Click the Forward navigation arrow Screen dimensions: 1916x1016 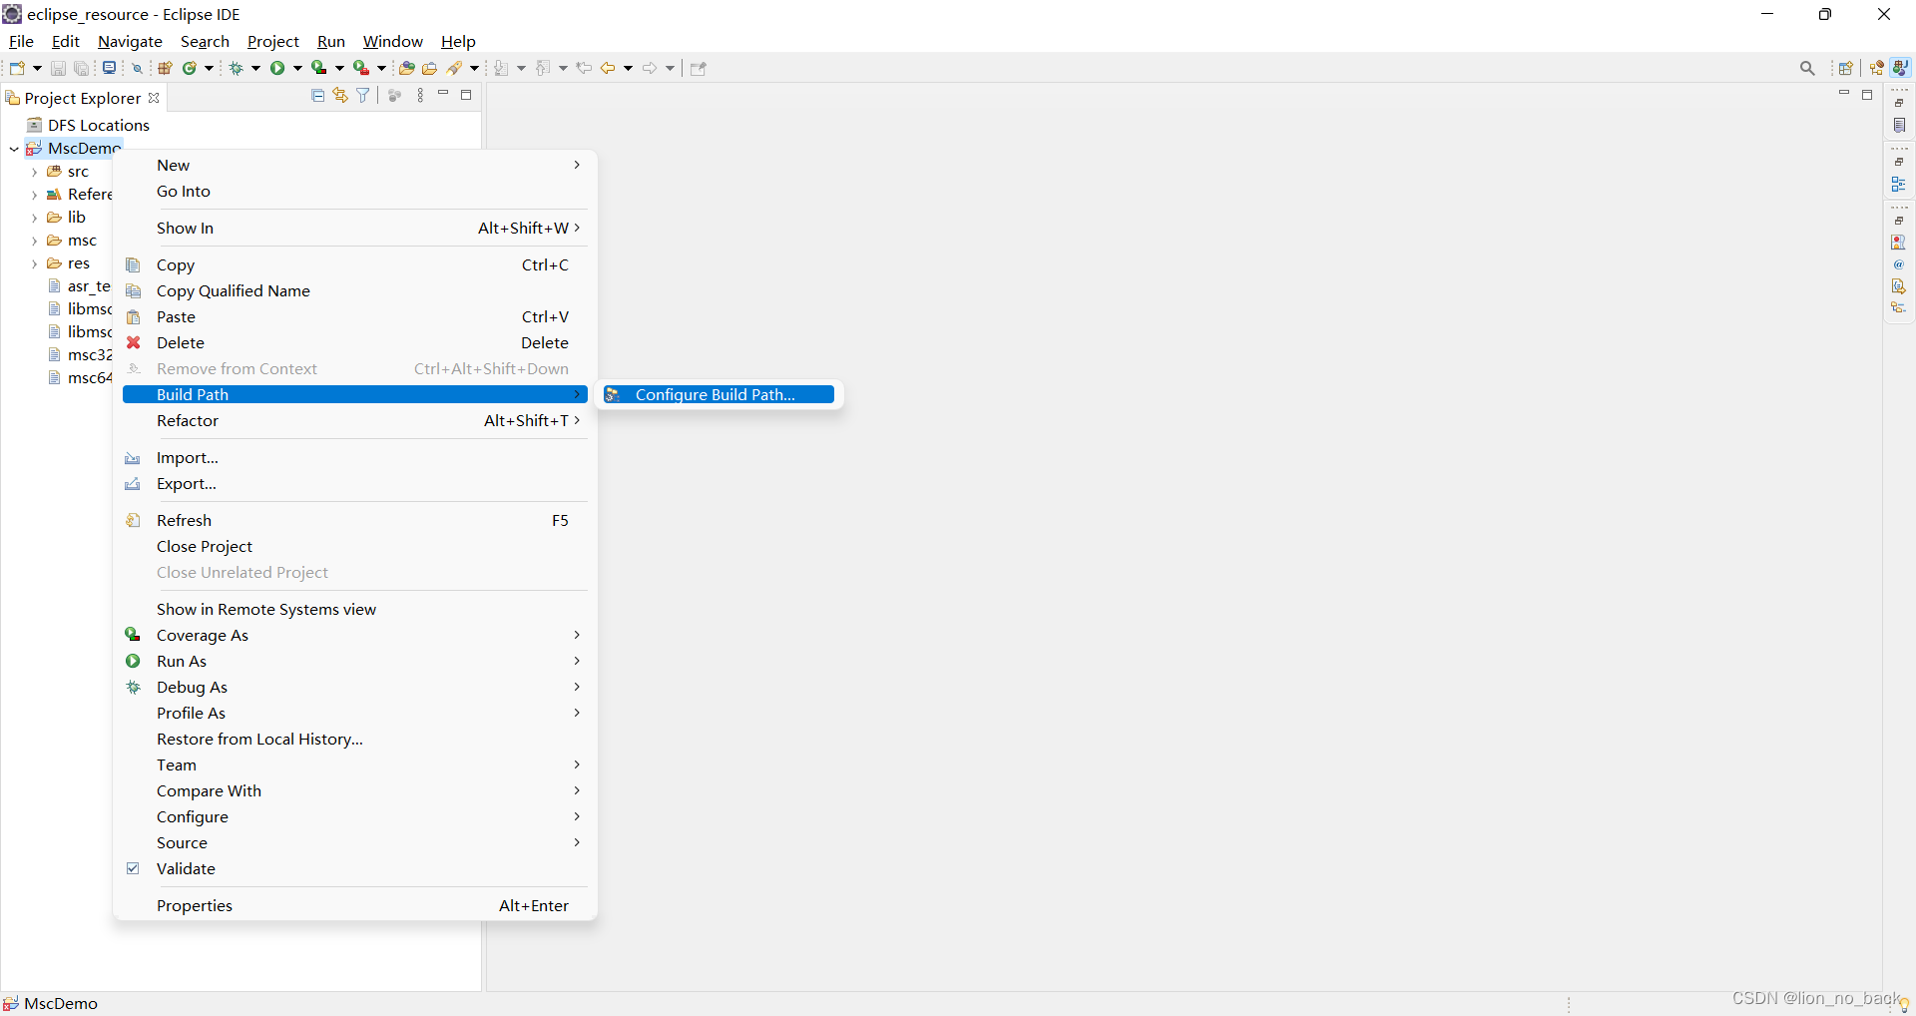[x=650, y=68]
